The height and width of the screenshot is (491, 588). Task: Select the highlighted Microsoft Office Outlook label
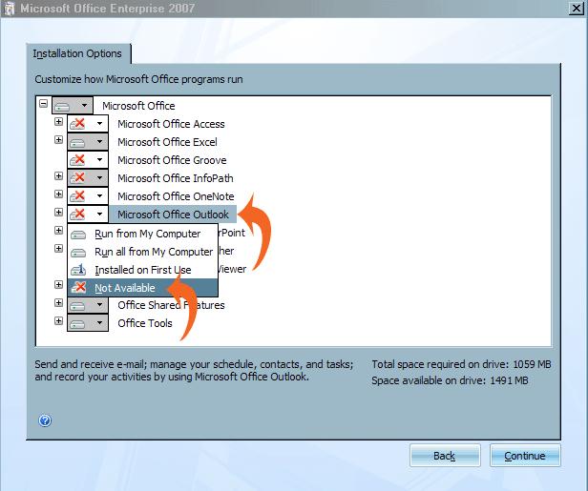(x=173, y=215)
